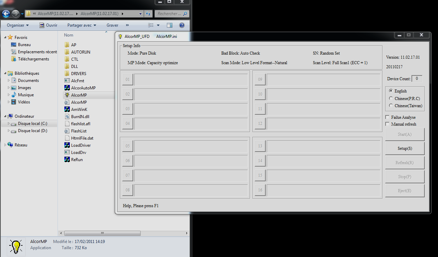Open recent pages dropdown beside forward arrow
The width and height of the screenshot is (438, 257).
click(x=22, y=14)
